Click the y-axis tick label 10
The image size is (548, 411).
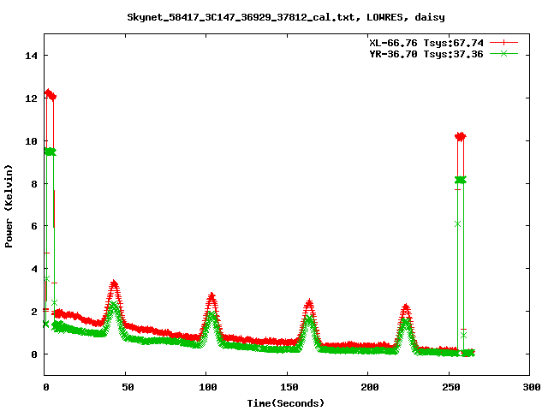pos(31,141)
